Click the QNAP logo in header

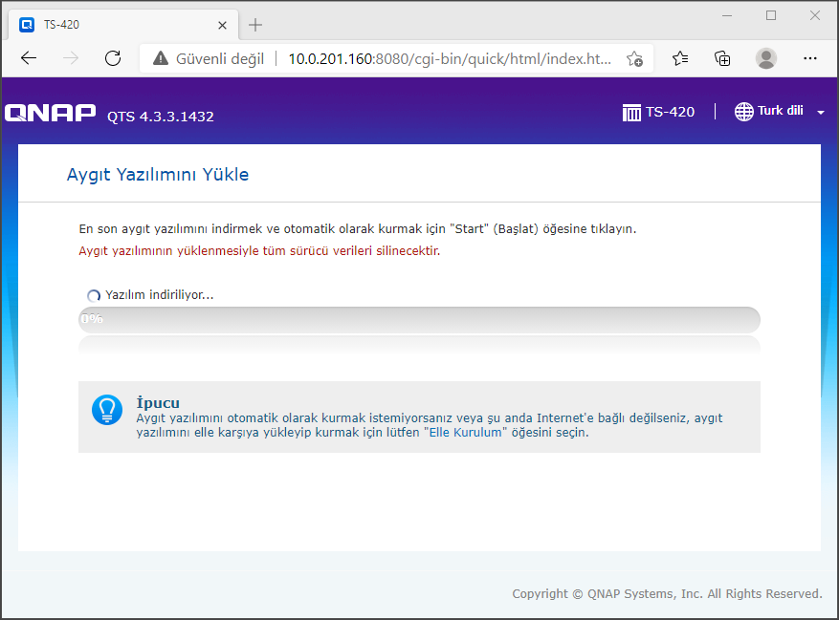pos(50,113)
